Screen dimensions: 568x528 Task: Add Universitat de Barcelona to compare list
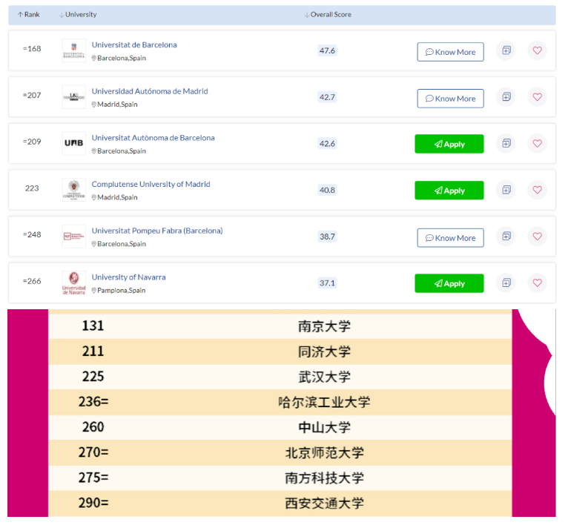click(x=506, y=50)
